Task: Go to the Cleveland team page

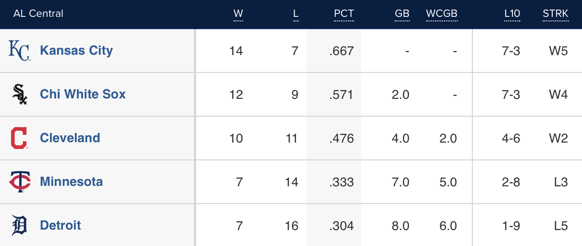Action: (70, 138)
